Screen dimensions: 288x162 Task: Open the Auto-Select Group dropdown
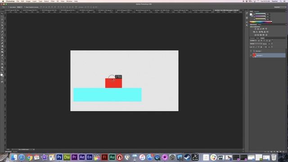(x=20, y=7)
